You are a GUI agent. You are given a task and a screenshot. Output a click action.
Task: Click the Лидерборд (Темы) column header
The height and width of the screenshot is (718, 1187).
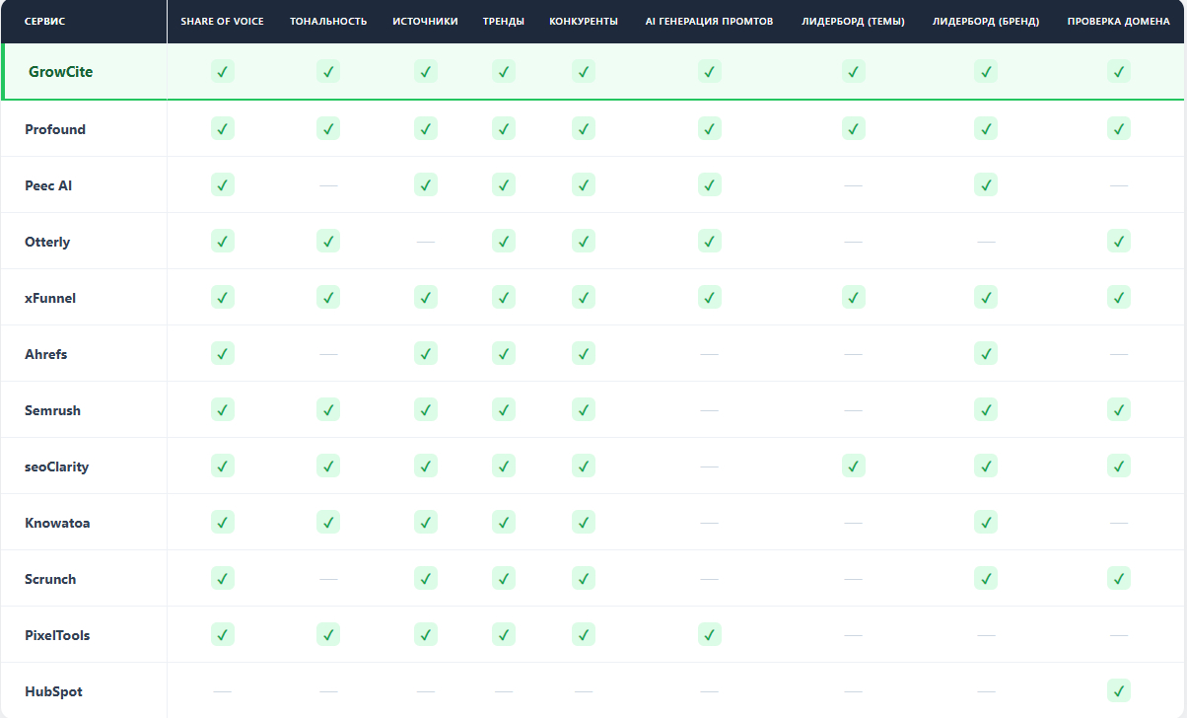click(854, 22)
